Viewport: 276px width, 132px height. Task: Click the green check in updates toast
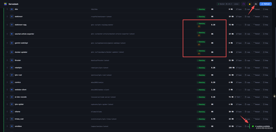[253, 126]
